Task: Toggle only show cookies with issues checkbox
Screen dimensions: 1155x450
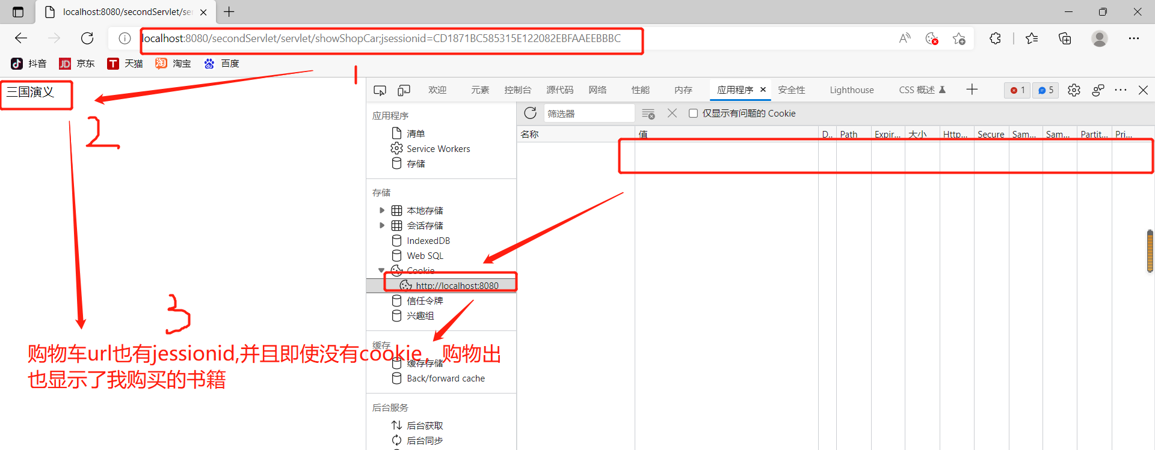Action: point(693,114)
